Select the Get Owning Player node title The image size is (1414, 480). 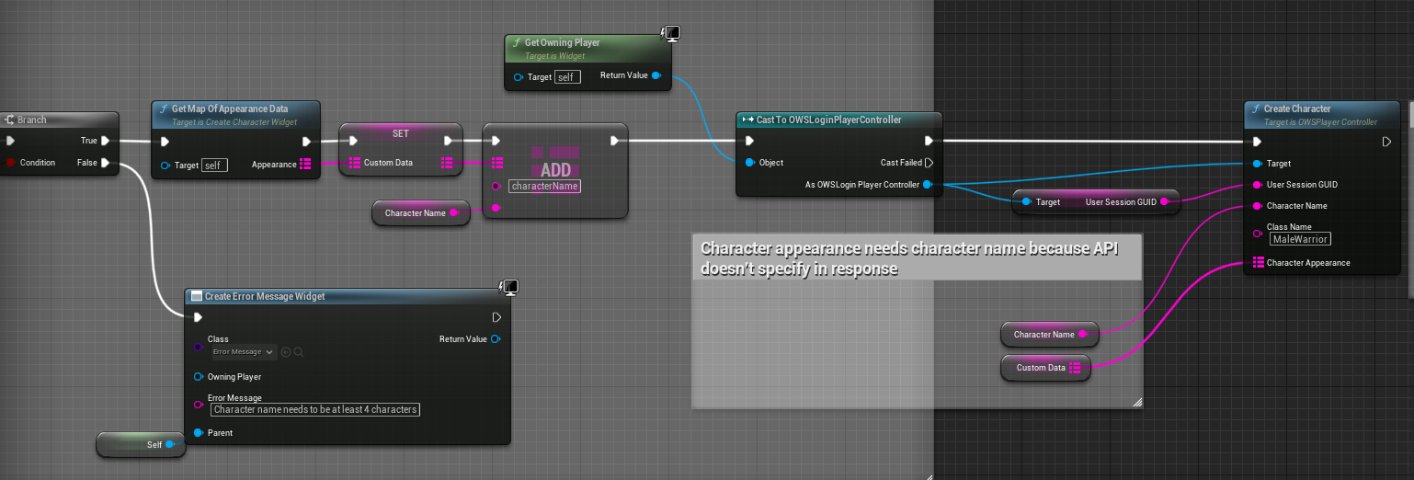pos(562,42)
